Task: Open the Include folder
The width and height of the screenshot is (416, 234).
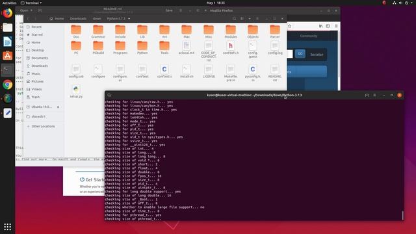Action: [x=120, y=31]
